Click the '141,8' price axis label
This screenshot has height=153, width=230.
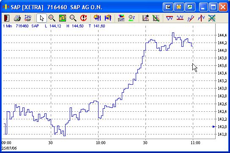[x=222, y=134]
